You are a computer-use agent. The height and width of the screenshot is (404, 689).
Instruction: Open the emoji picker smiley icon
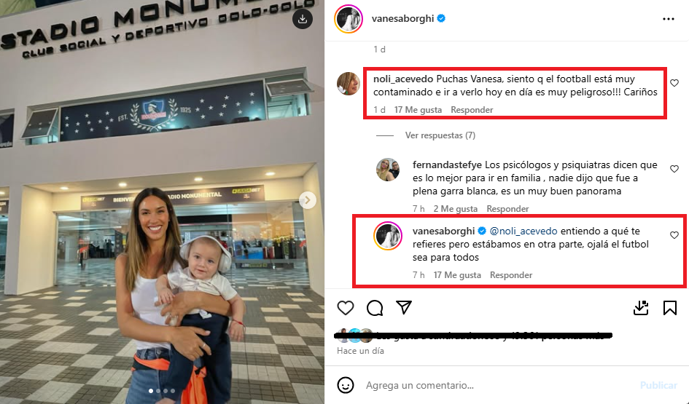click(x=346, y=385)
